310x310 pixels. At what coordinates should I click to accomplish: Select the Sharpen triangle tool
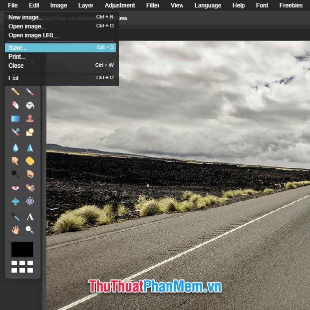coord(30,148)
